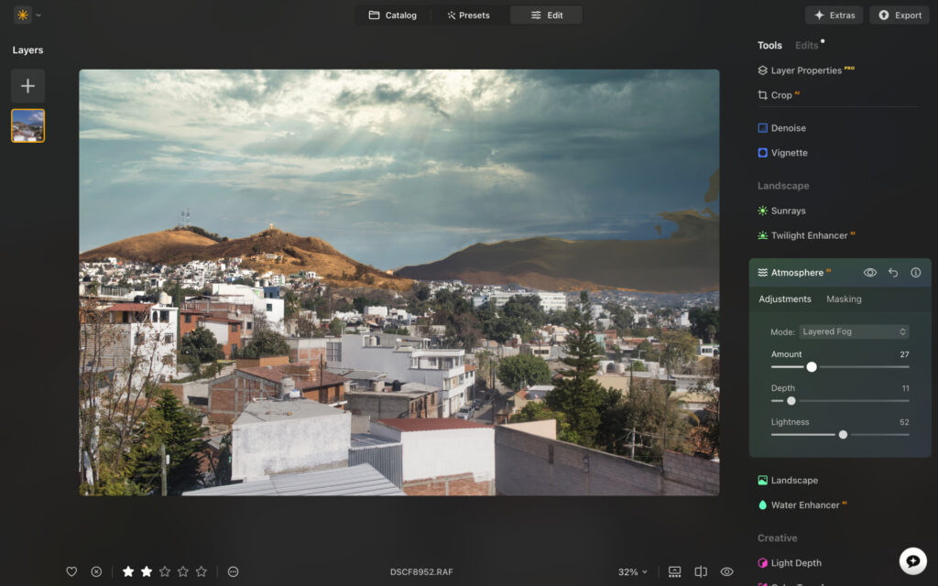
Task: Open the Layered Fog mode dropdown
Action: point(854,331)
